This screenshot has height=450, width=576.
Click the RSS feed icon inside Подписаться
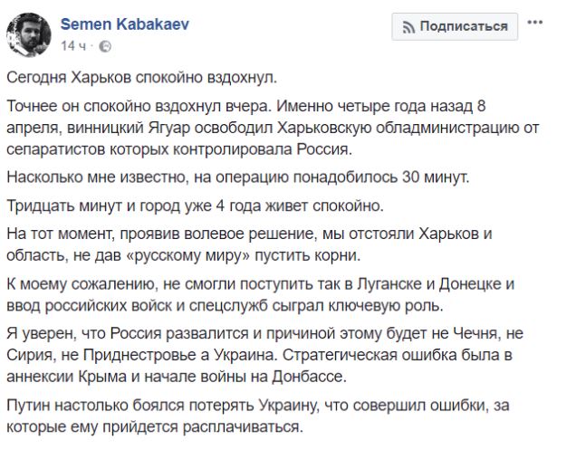click(x=408, y=27)
